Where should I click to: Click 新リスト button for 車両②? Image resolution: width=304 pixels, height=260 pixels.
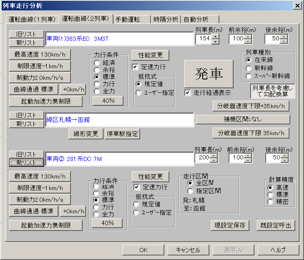(27, 163)
